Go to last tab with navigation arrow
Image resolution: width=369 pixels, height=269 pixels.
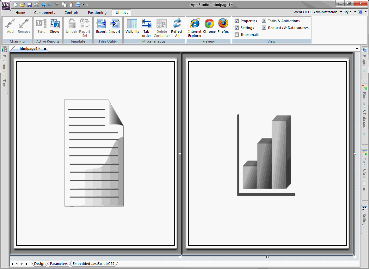pyautogui.click(x=27, y=264)
